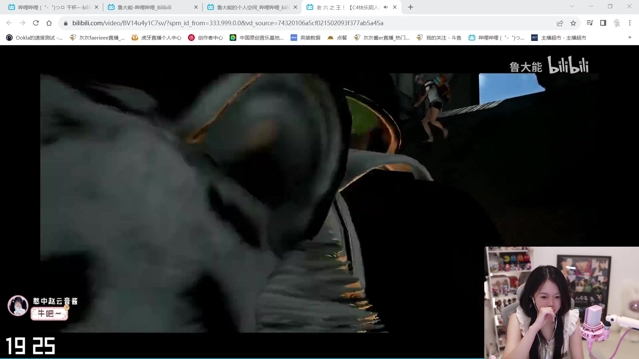Open 英雄数据 bookmark

[306, 38]
